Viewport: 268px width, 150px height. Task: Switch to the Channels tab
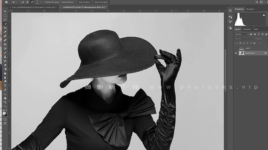pos(247,29)
